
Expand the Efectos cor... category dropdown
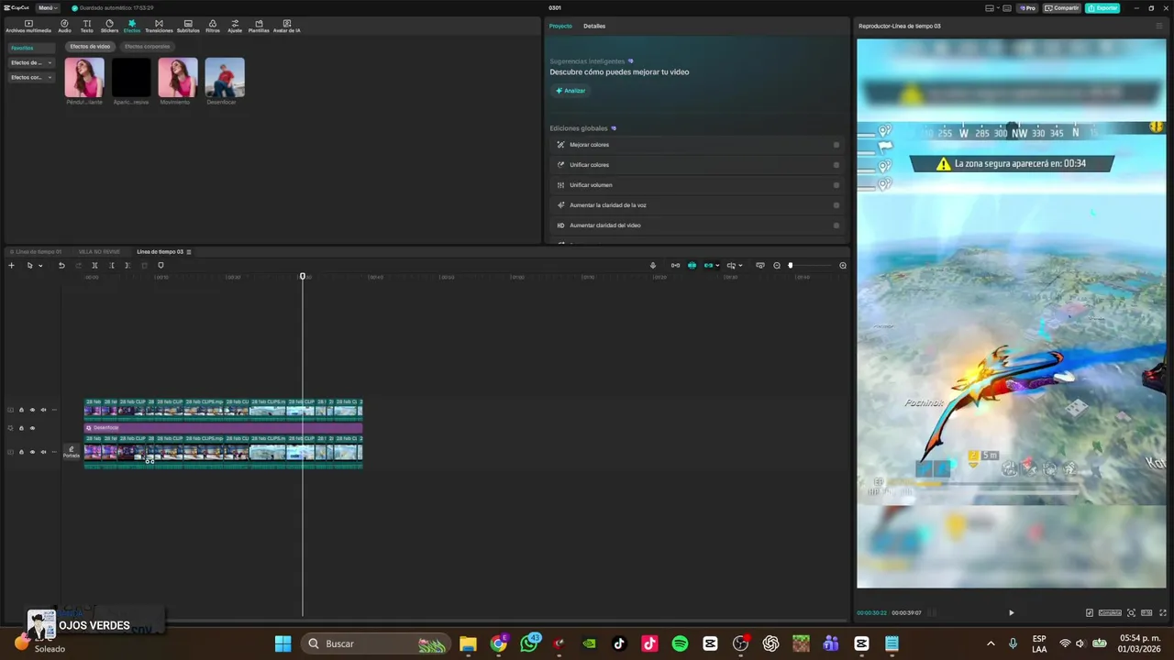point(31,77)
